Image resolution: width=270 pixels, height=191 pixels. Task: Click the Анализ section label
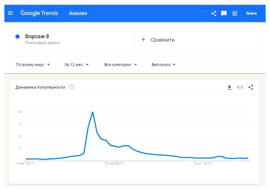(78, 13)
